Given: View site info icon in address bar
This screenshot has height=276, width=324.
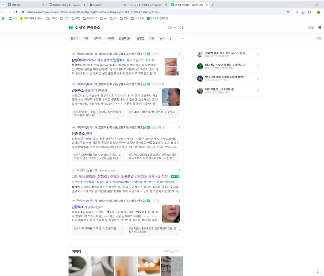Looking at the screenshot, I should tap(23, 12).
